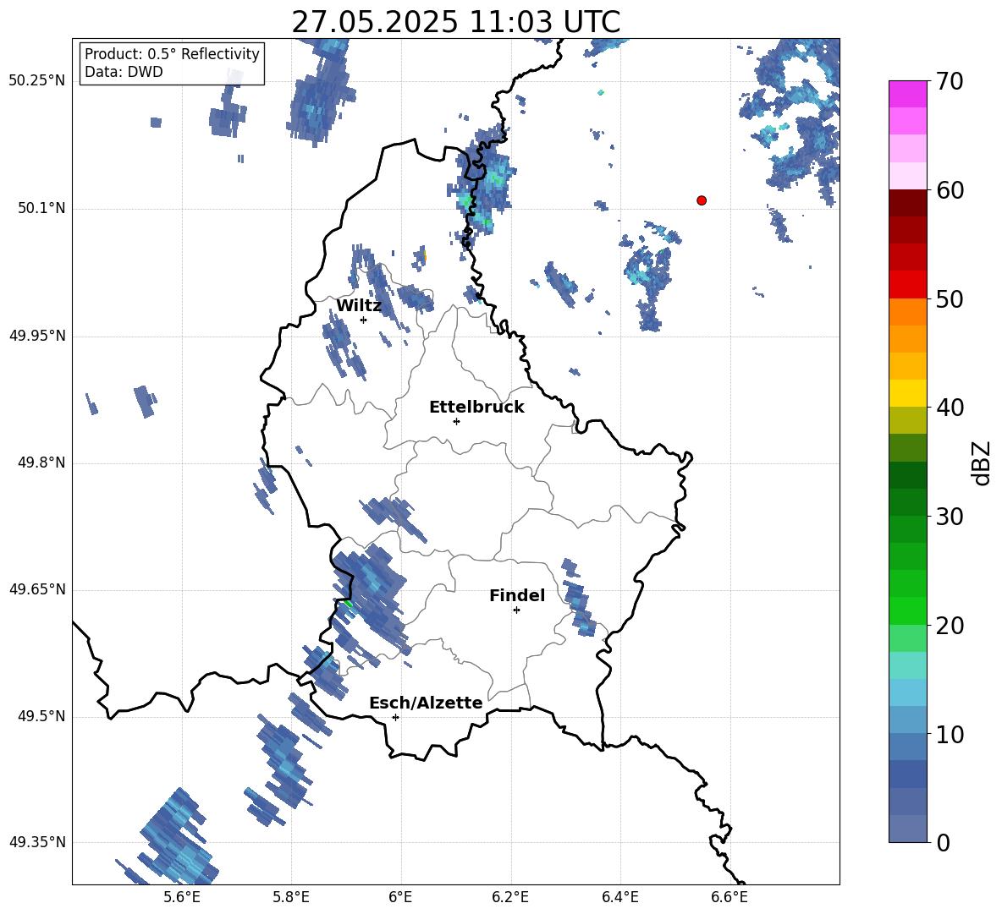Click the 50.25°N latitude label
This screenshot has height=914, width=1002.
click(x=37, y=81)
